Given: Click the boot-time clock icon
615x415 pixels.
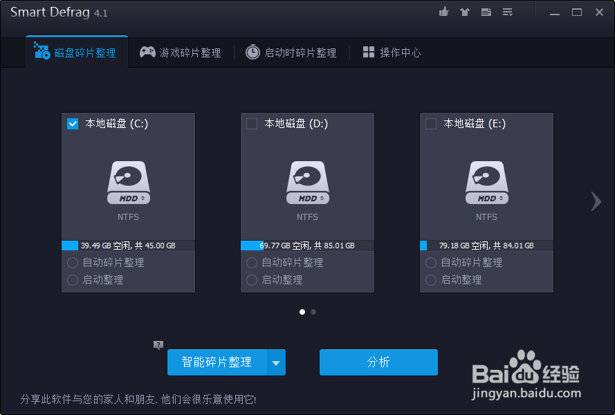Looking at the screenshot, I should click(253, 52).
